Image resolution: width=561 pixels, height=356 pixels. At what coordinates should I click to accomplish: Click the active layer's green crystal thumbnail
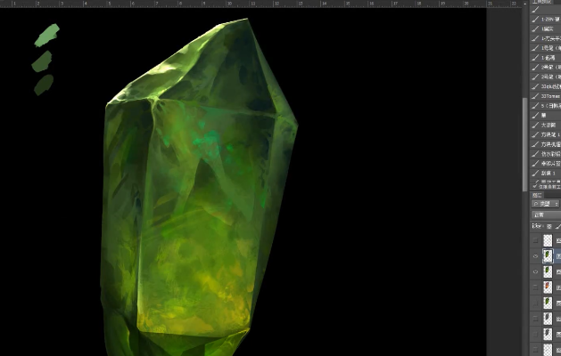(548, 256)
